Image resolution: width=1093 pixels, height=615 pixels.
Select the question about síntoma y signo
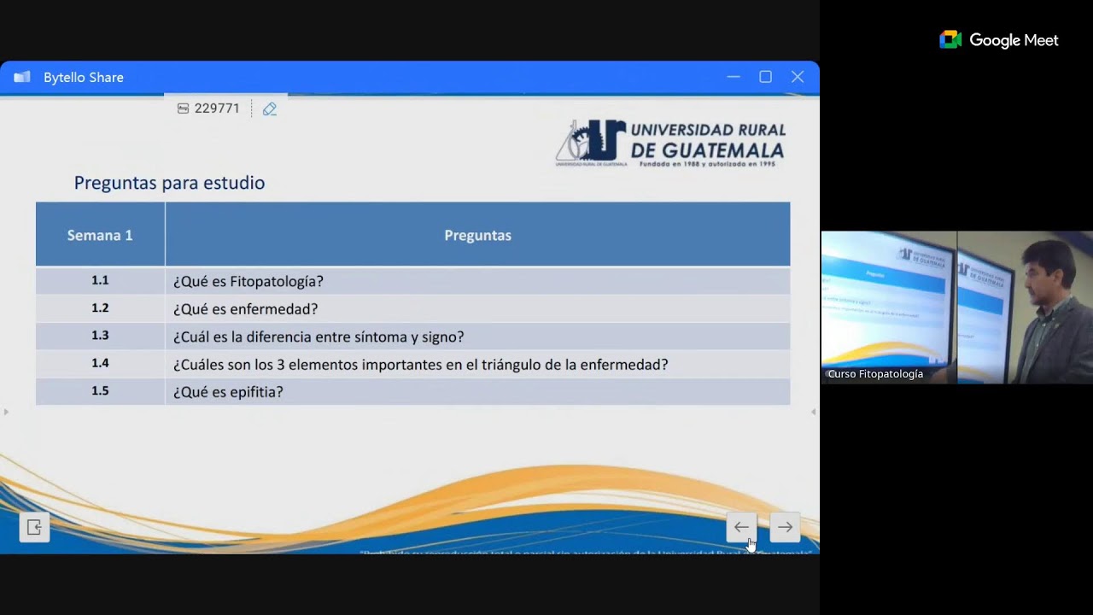[x=319, y=337]
